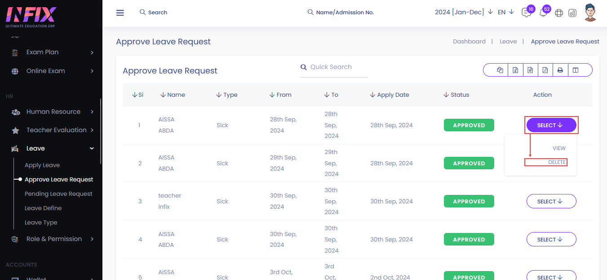Expand the Online Exam sidebar menu
Image resolution: width=607 pixels, height=280 pixels.
pyautogui.click(x=53, y=71)
